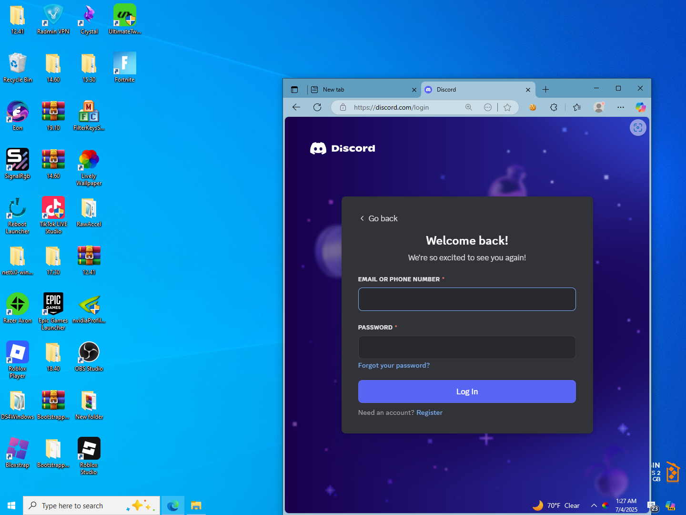
Task: Open the 70°F Clear weather widget
Action: click(556, 505)
